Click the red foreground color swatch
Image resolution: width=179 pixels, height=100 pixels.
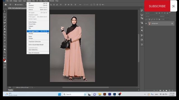[4, 60]
